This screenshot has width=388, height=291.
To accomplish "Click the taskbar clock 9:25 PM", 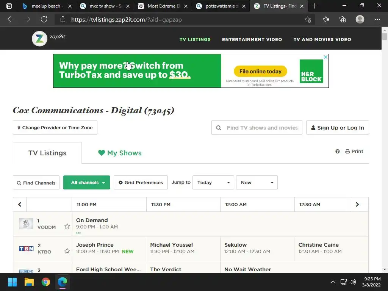I will tap(371, 282).
